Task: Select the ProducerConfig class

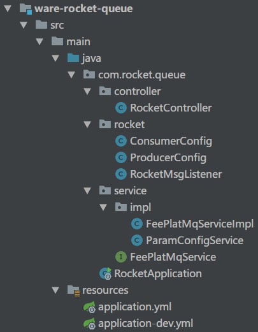Action: [x=168, y=158]
